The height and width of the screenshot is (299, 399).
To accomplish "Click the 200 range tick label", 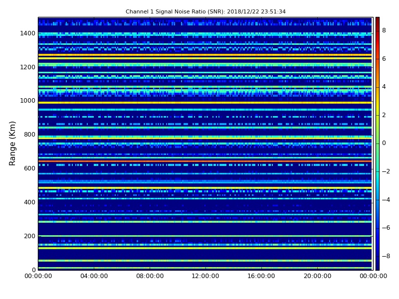I will point(29,236).
